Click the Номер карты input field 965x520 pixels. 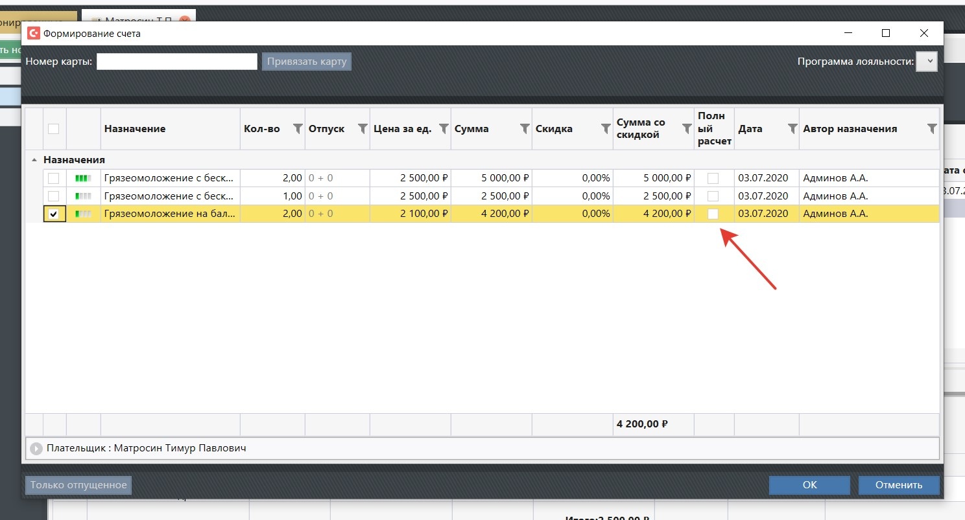click(177, 62)
